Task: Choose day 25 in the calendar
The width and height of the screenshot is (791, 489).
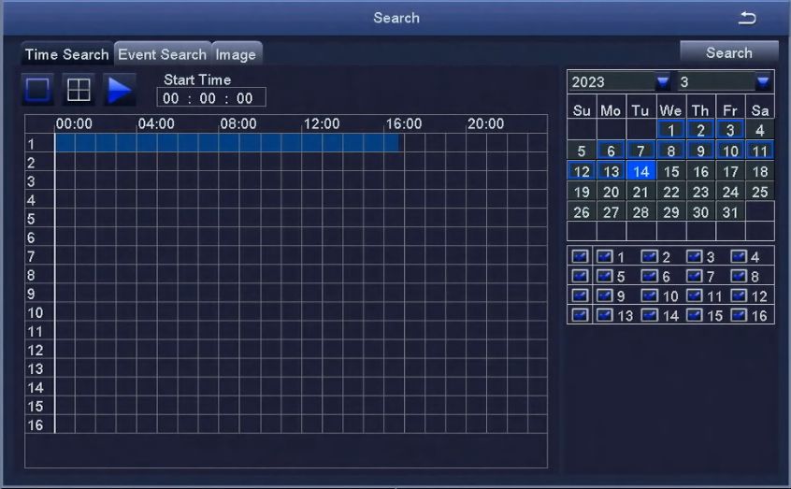Action: point(759,192)
